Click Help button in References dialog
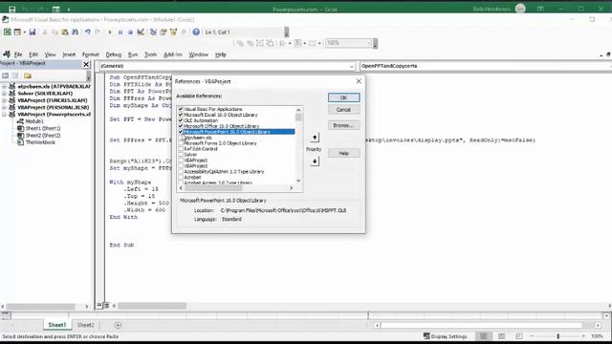 click(343, 153)
